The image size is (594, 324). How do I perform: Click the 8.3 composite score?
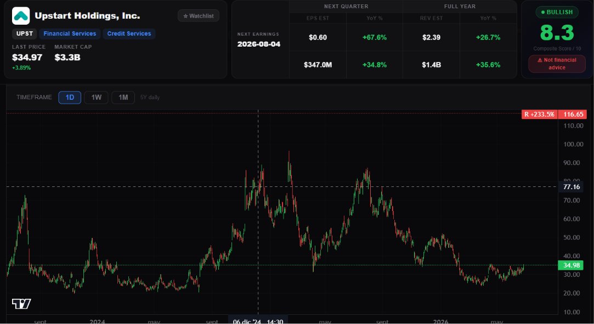tap(557, 32)
